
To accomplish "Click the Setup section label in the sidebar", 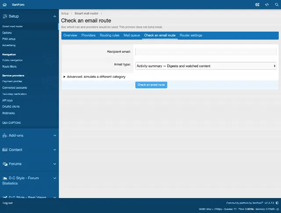I will point(14,16).
